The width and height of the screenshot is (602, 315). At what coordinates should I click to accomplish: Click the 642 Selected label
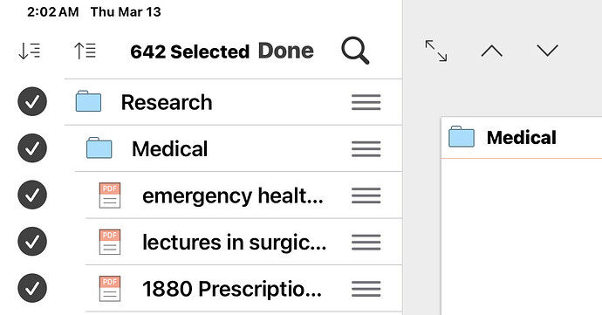pos(189,51)
